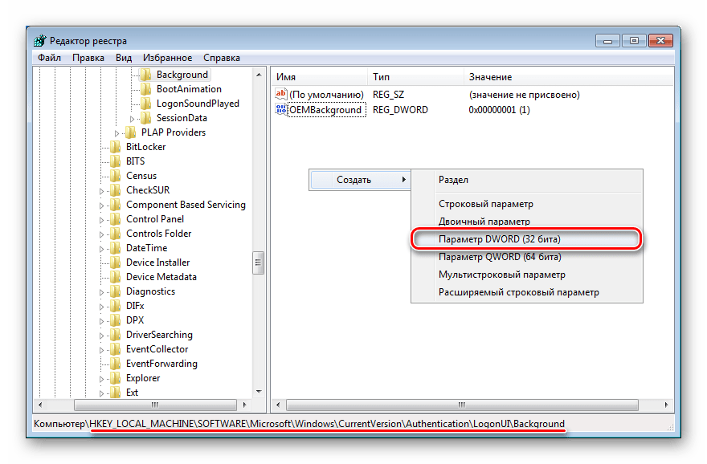Choose Параметр QWORD (64 бита) entry
The height and width of the screenshot is (464, 707).
point(526,257)
